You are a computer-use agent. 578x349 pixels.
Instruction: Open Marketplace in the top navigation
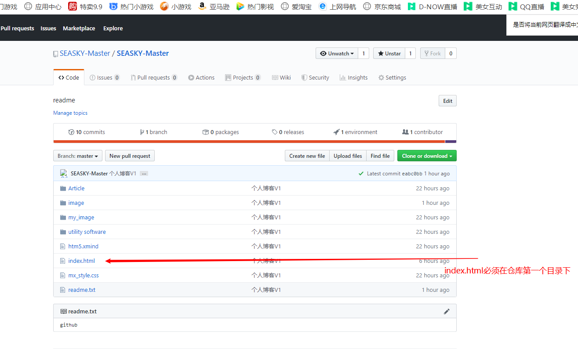(x=79, y=28)
